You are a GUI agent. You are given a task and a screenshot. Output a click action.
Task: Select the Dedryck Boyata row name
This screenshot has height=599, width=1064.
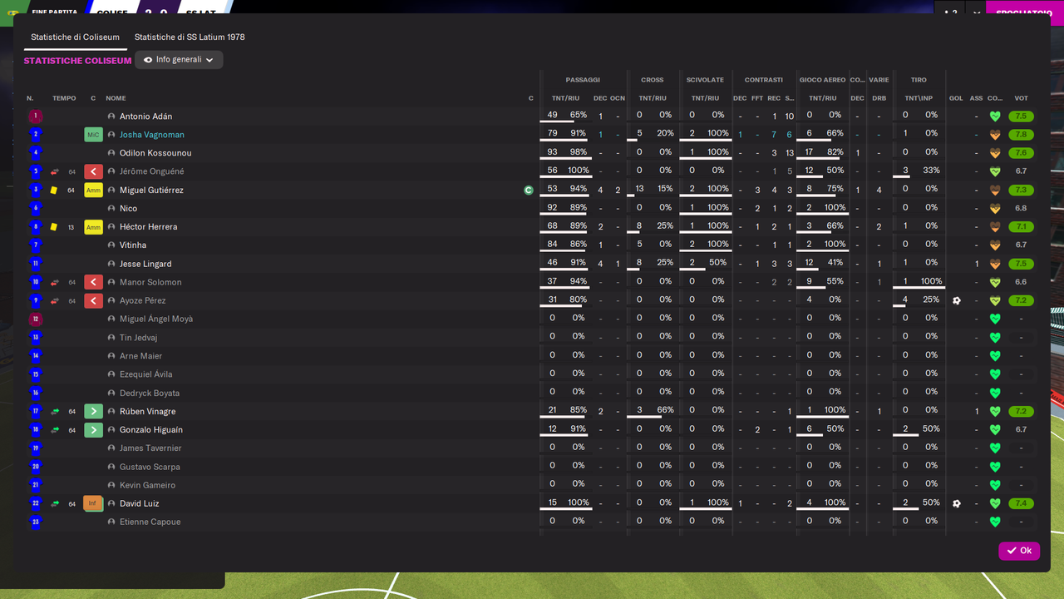point(150,393)
